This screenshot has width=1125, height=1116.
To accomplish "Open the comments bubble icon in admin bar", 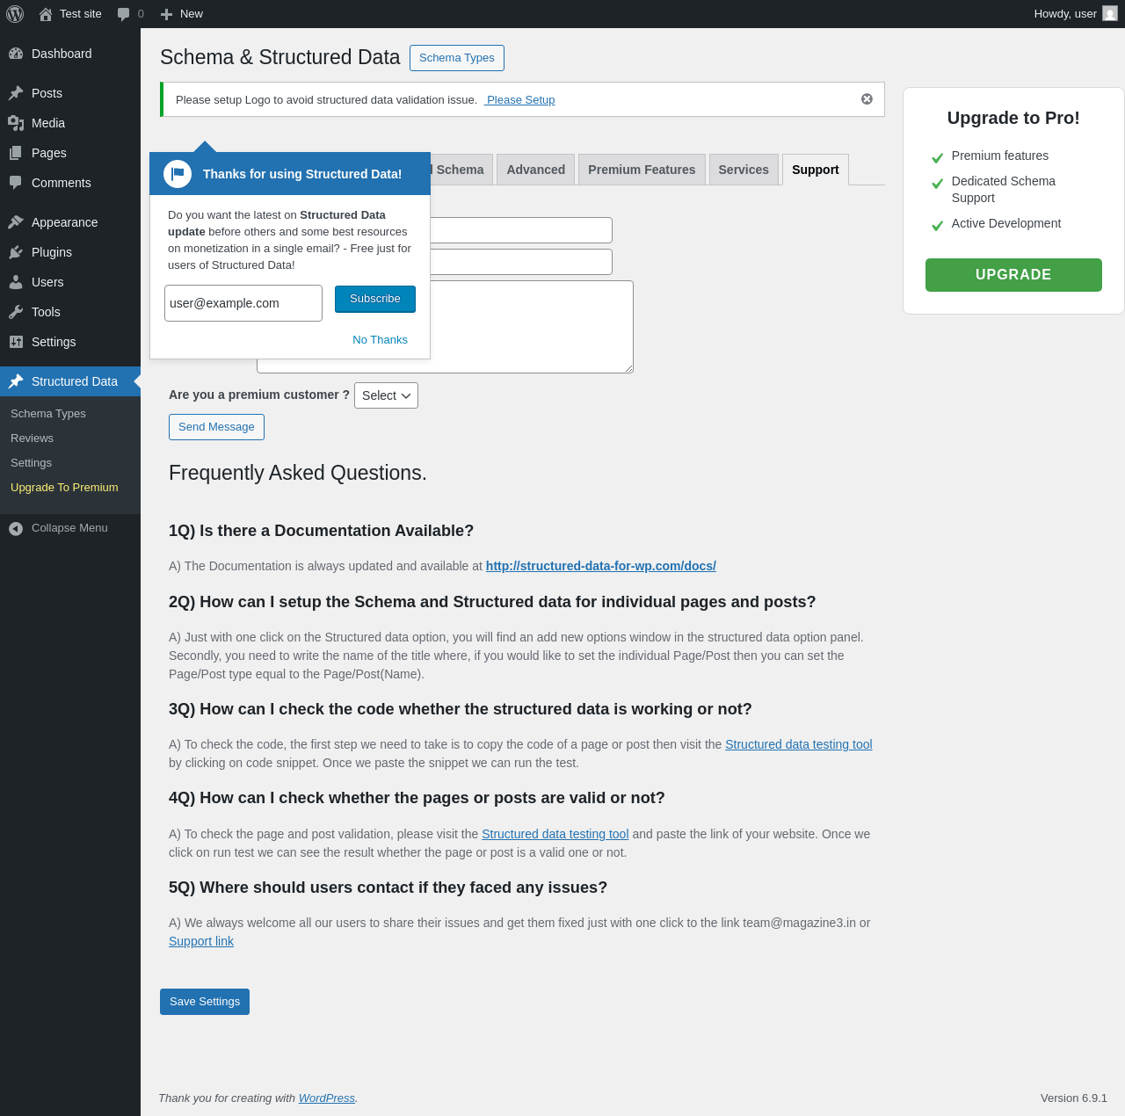I will click(x=123, y=14).
